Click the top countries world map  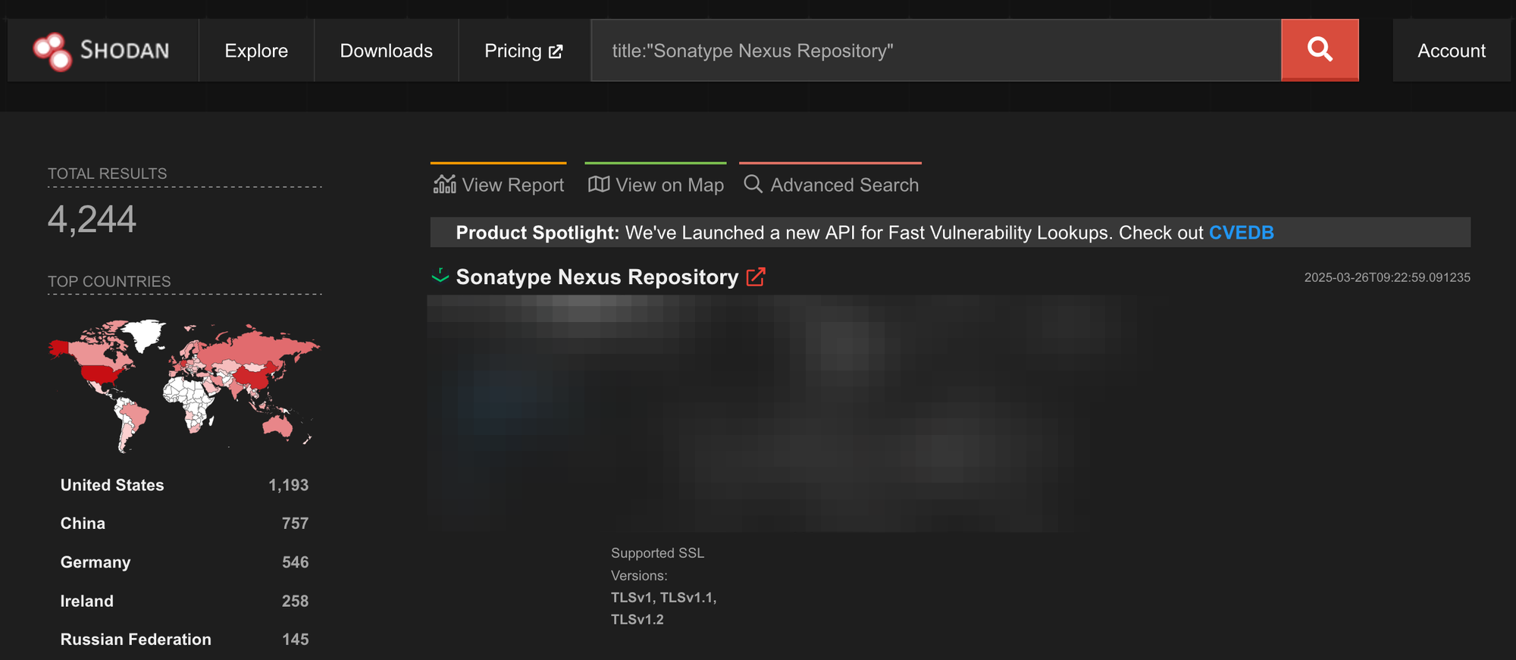click(x=184, y=385)
